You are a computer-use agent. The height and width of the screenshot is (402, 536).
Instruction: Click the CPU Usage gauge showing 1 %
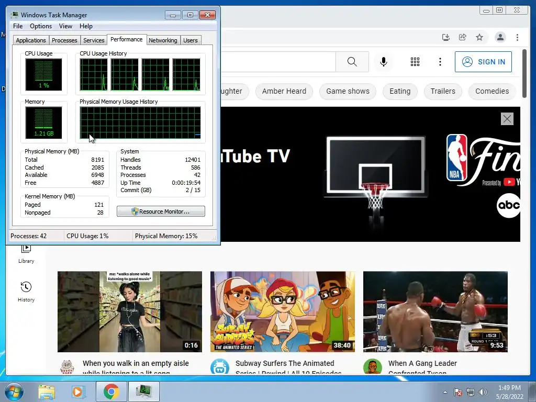coord(43,74)
